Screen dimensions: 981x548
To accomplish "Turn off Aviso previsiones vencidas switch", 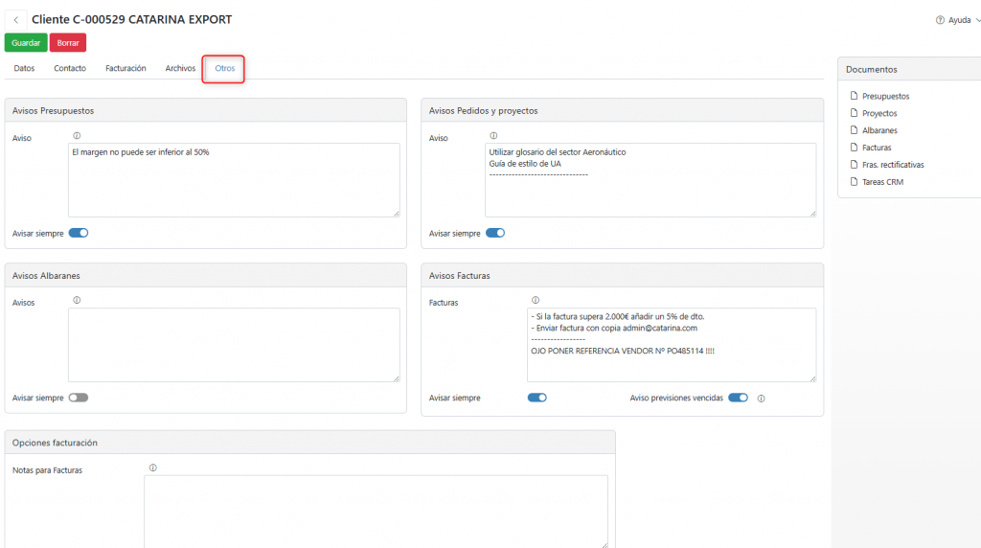I will 738,398.
